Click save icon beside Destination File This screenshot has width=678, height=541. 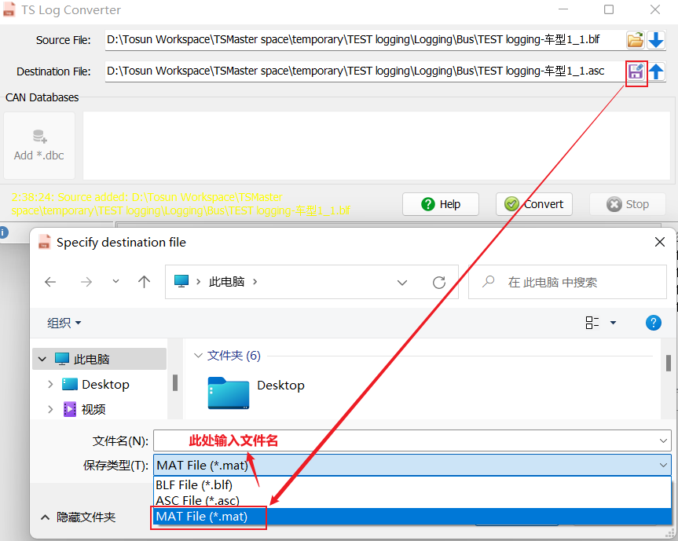[x=636, y=71]
